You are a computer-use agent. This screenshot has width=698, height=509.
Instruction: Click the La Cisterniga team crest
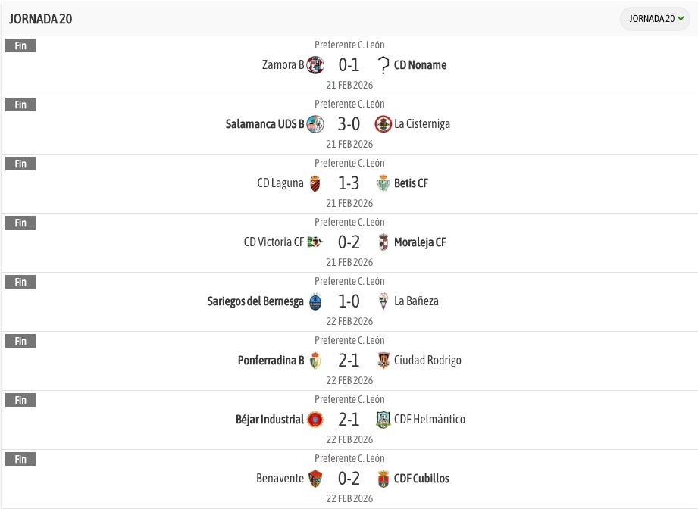coord(383,124)
